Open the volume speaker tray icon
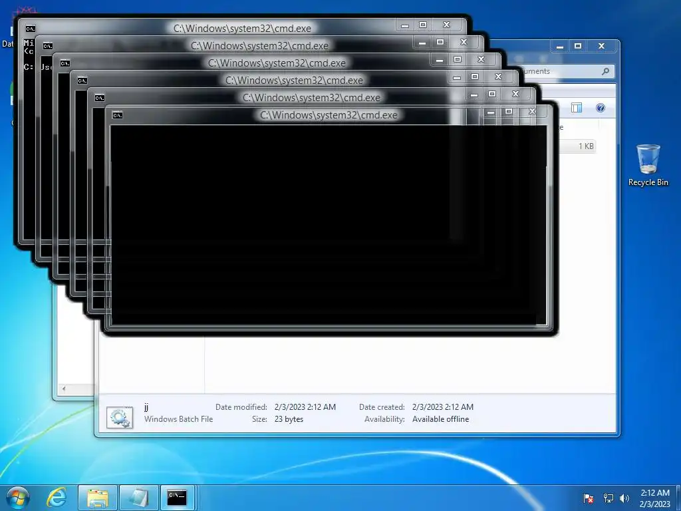 (624, 498)
